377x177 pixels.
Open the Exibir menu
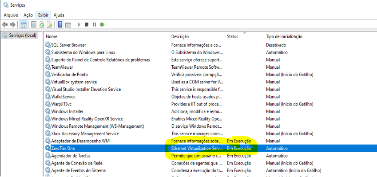[x=43, y=15]
